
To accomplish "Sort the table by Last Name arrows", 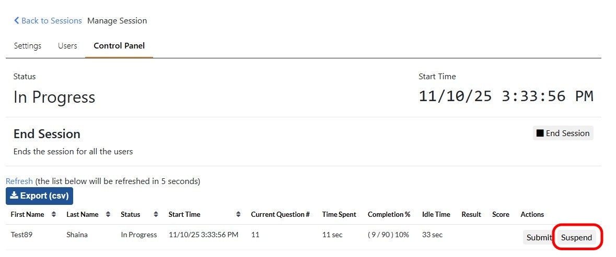I will click(108, 214).
